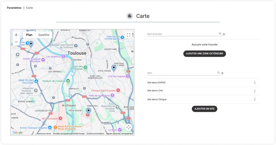Click search icon in Nom field

coord(219,72)
